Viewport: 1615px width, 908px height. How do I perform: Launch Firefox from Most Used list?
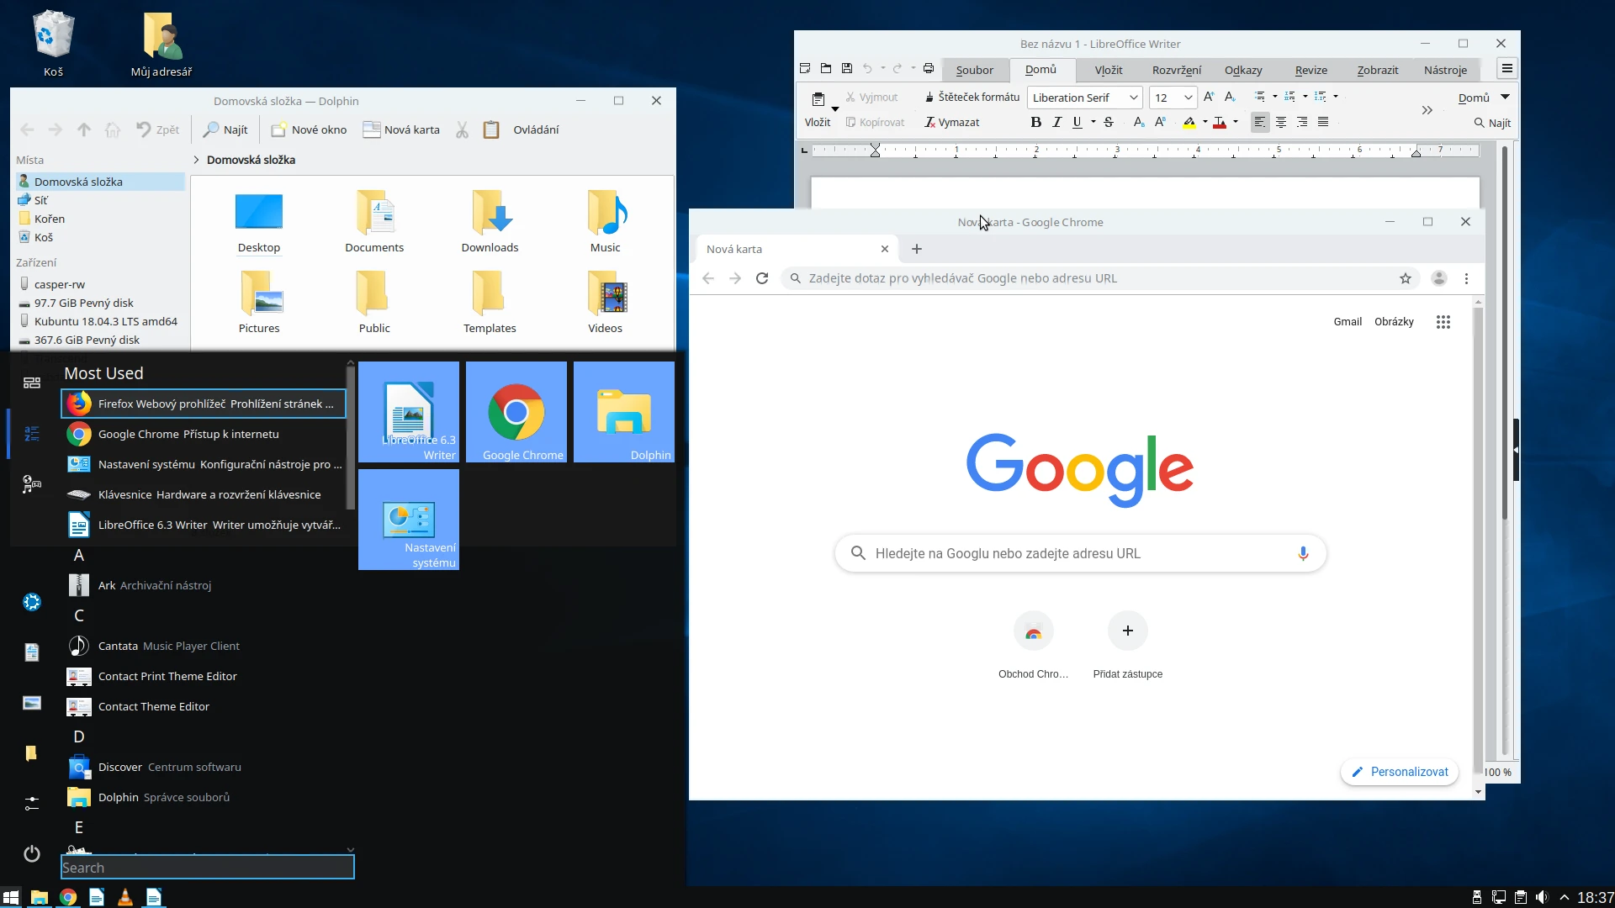click(204, 404)
